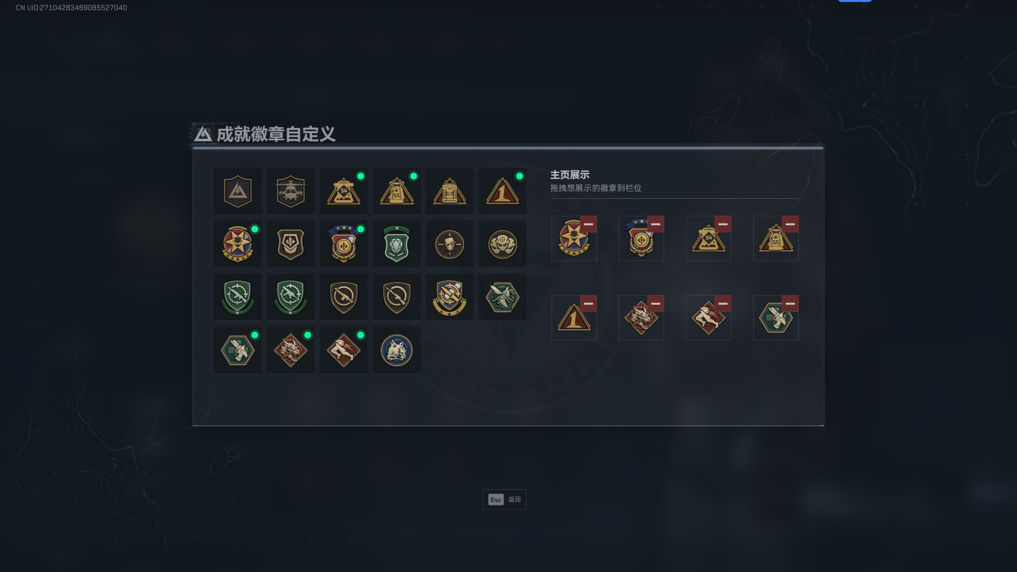Screen dimensions: 1017x572
Task: Pick the blue-gold crossed rifle crest badge
Action: (449, 297)
